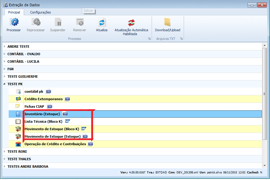Switch to the Configurações tab
The height and width of the screenshot is (180, 270).
click(x=40, y=12)
